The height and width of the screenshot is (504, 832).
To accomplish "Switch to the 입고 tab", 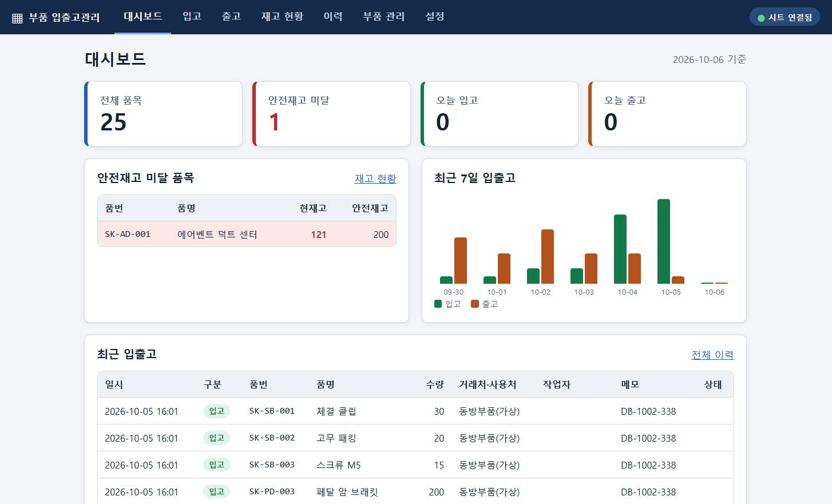I will (x=192, y=17).
